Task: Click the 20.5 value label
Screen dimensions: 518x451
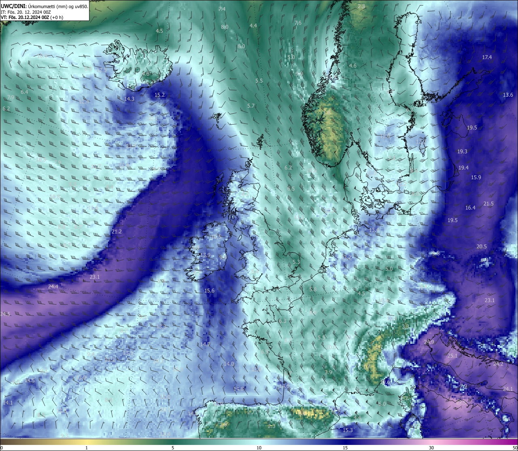Action: point(482,247)
